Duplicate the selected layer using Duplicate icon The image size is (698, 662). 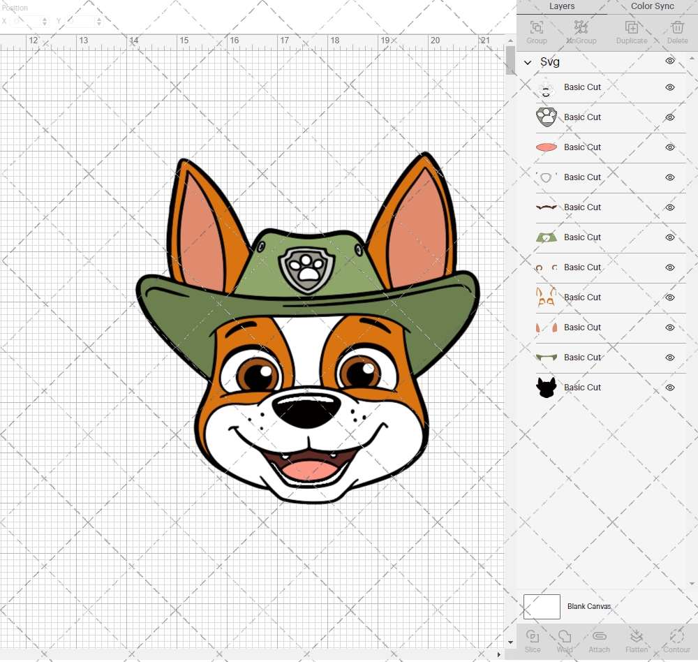click(x=632, y=28)
